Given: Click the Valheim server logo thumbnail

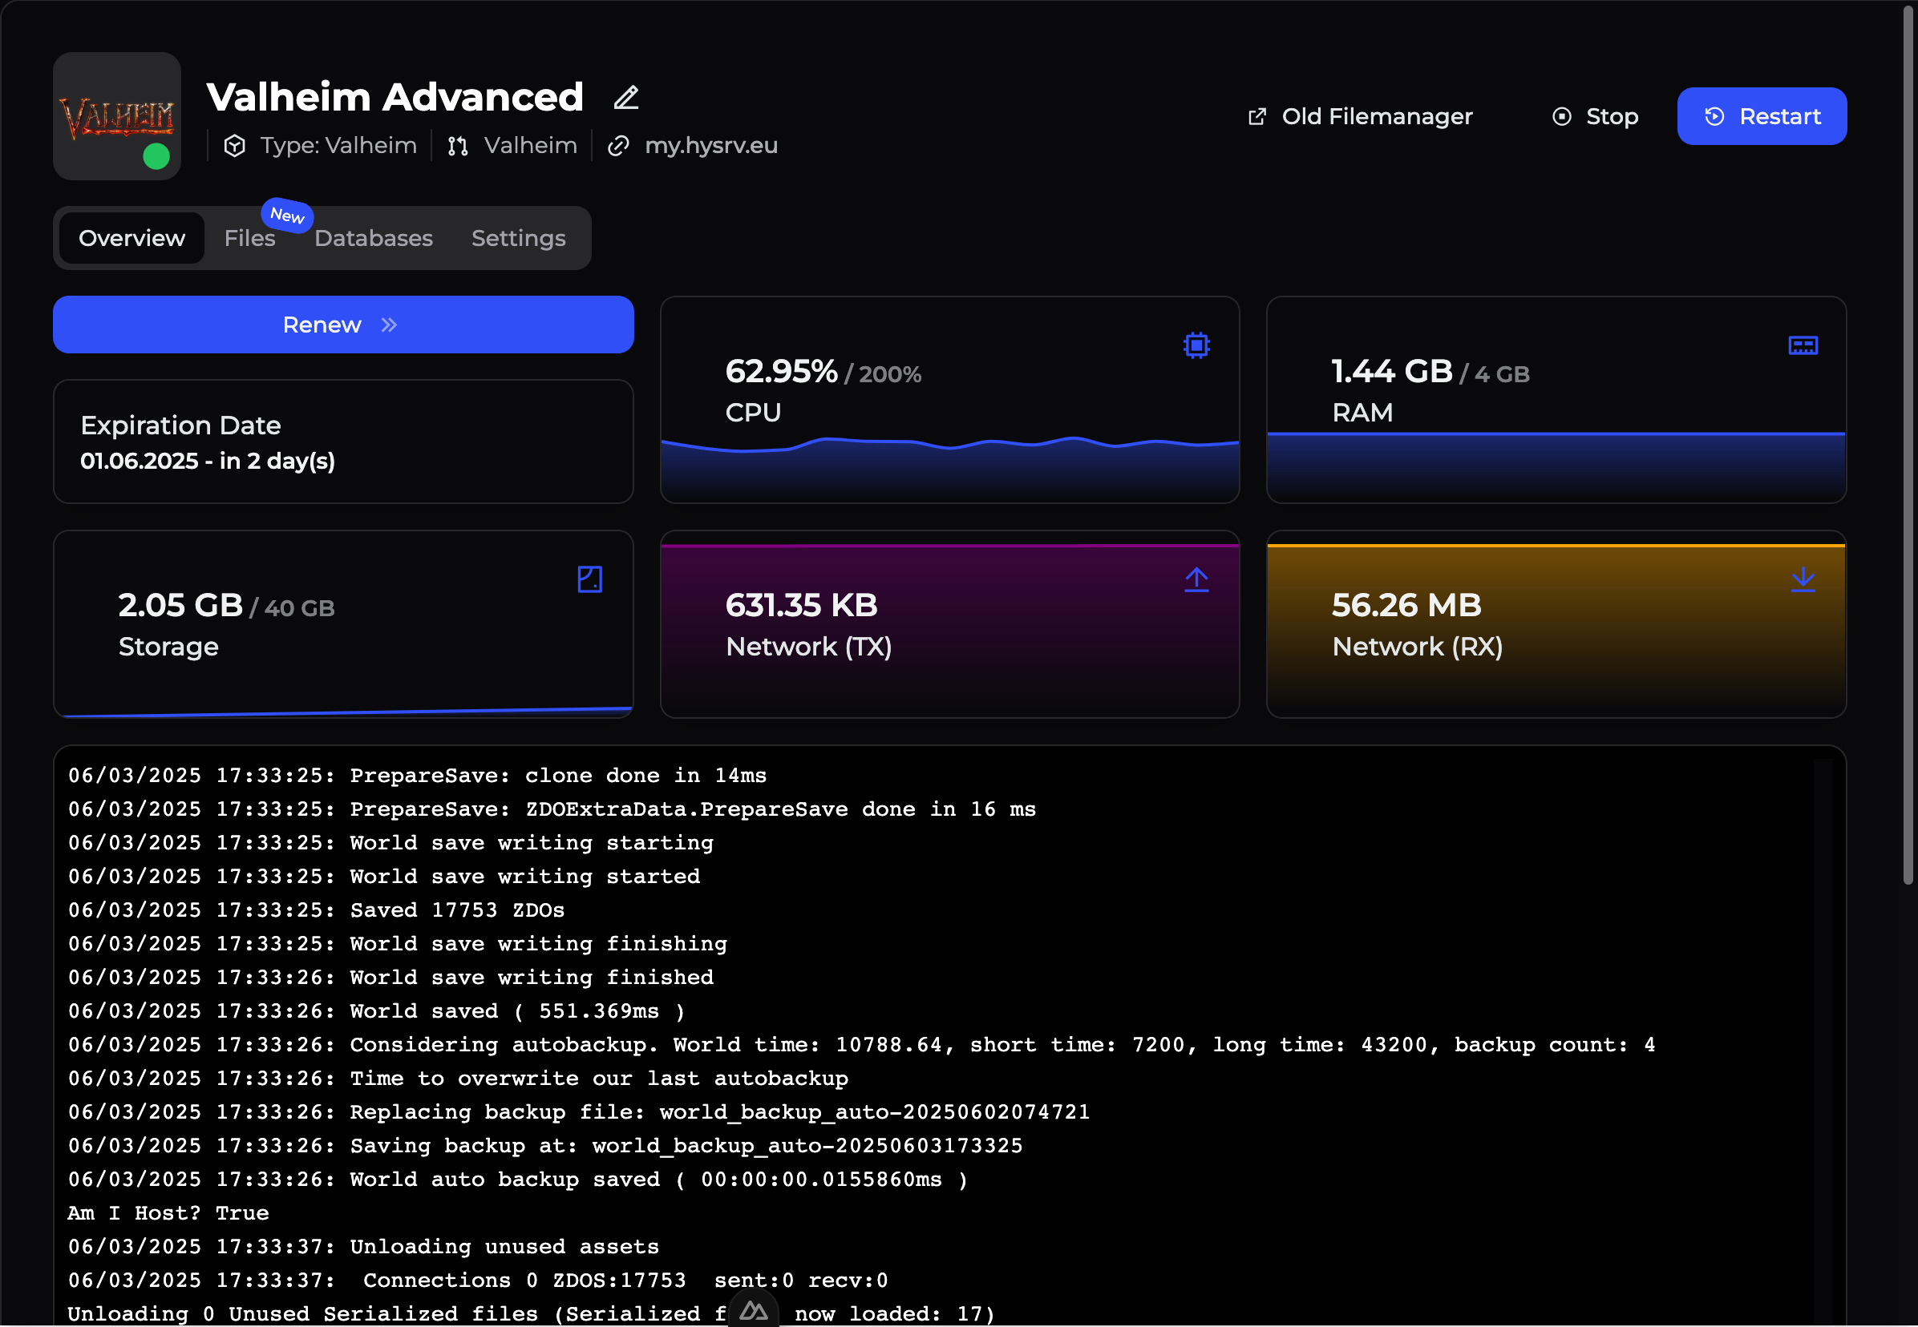Looking at the screenshot, I should (117, 116).
